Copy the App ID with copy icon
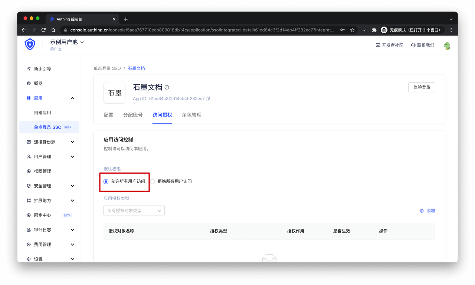Viewport: 475px width, 285px height. point(208,99)
